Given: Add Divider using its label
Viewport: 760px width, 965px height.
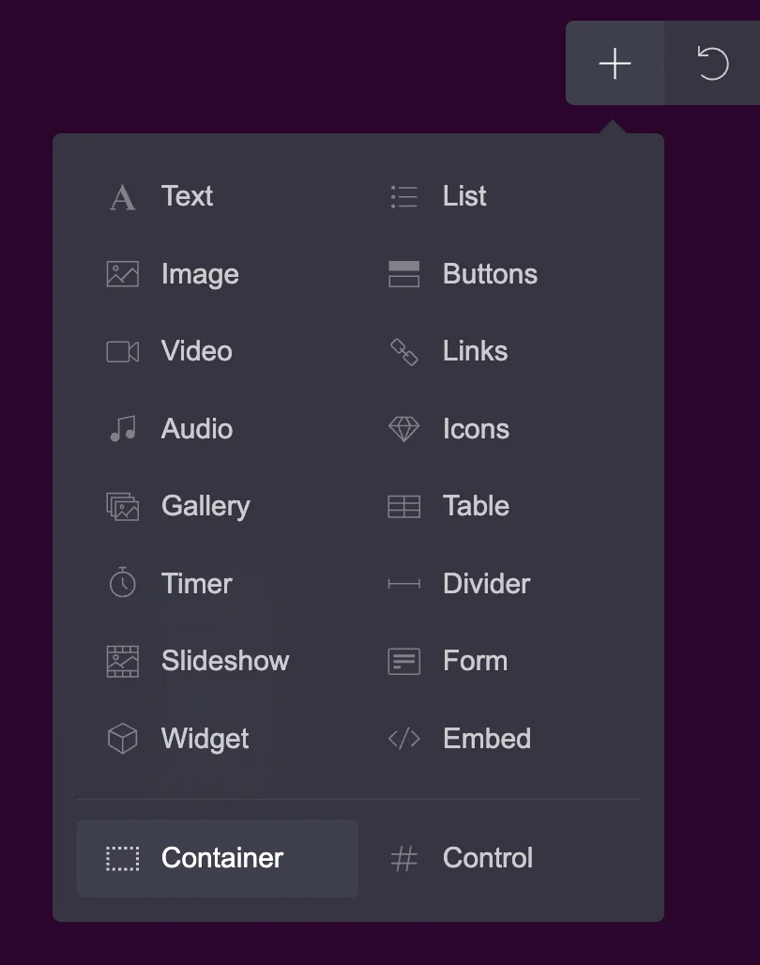Looking at the screenshot, I should (487, 584).
